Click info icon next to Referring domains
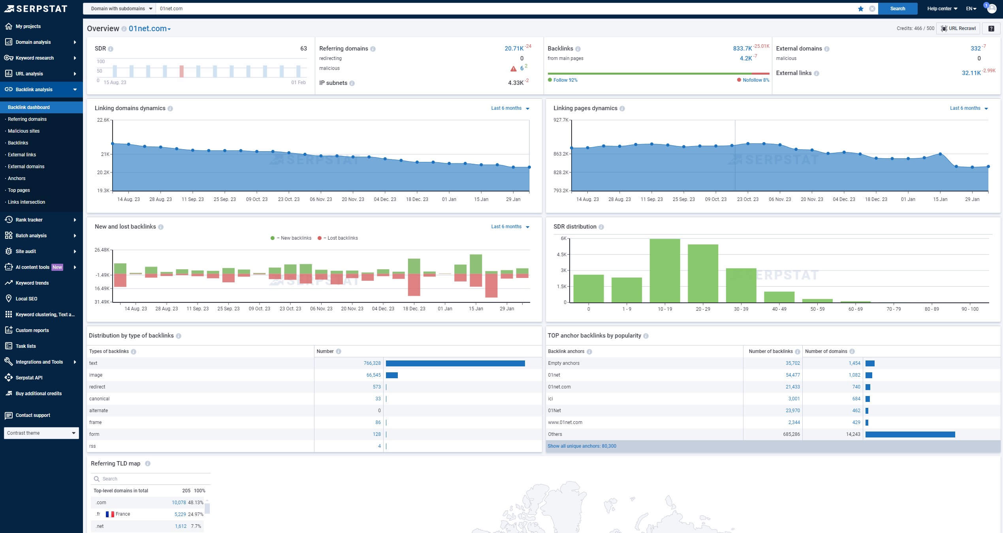This screenshot has width=1003, height=533. (x=373, y=49)
